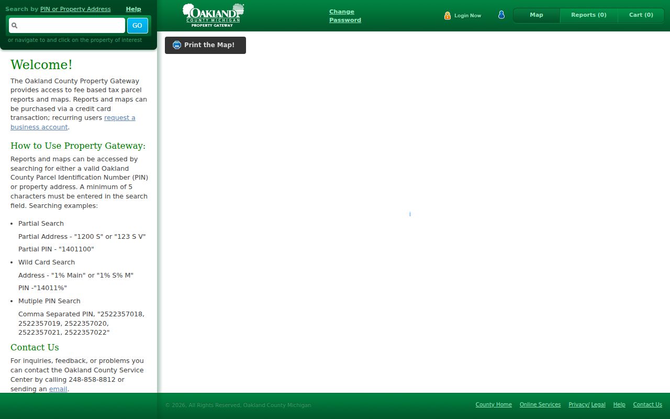
Task: Click the Partial PIN "1401100" example text
Action: coord(56,249)
